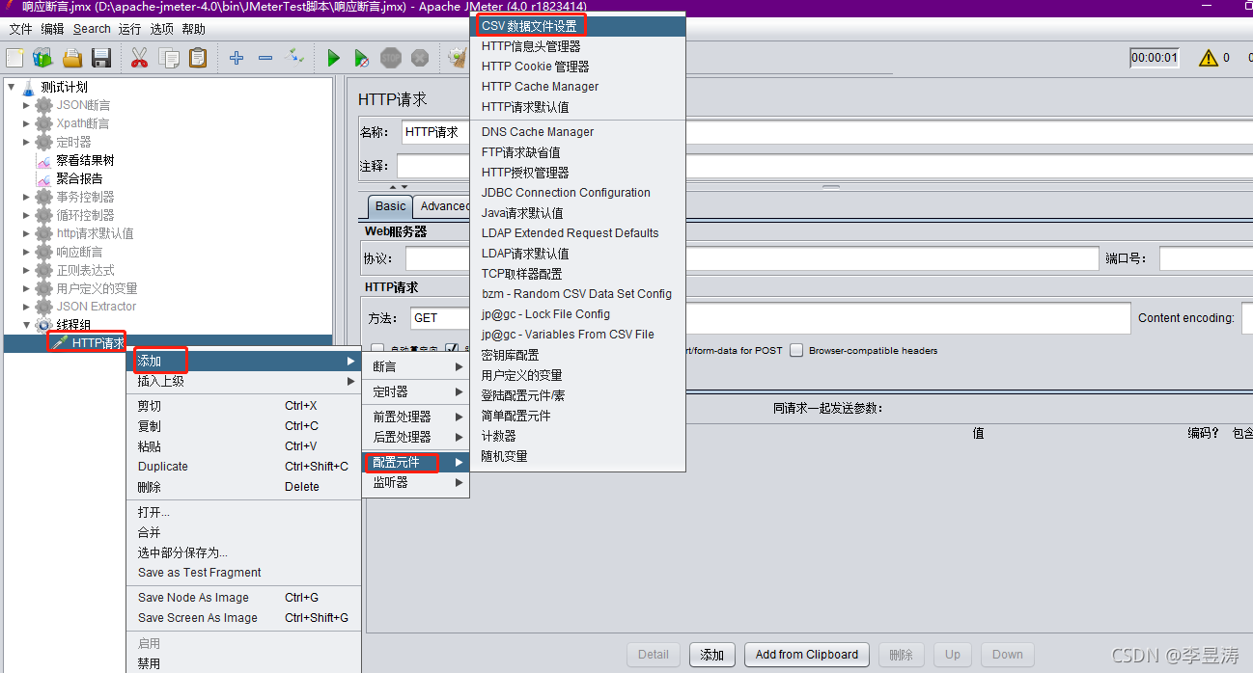The height and width of the screenshot is (673, 1253).
Task: Toggle the Browser-compatible headers checkbox
Action: [x=796, y=350]
